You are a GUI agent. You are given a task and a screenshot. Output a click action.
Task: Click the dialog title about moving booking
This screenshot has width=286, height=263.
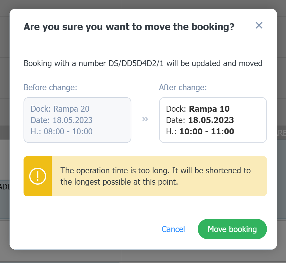click(x=129, y=27)
